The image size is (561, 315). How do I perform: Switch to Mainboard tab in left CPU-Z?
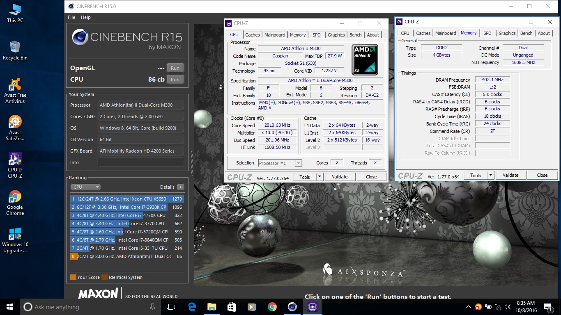(x=275, y=35)
